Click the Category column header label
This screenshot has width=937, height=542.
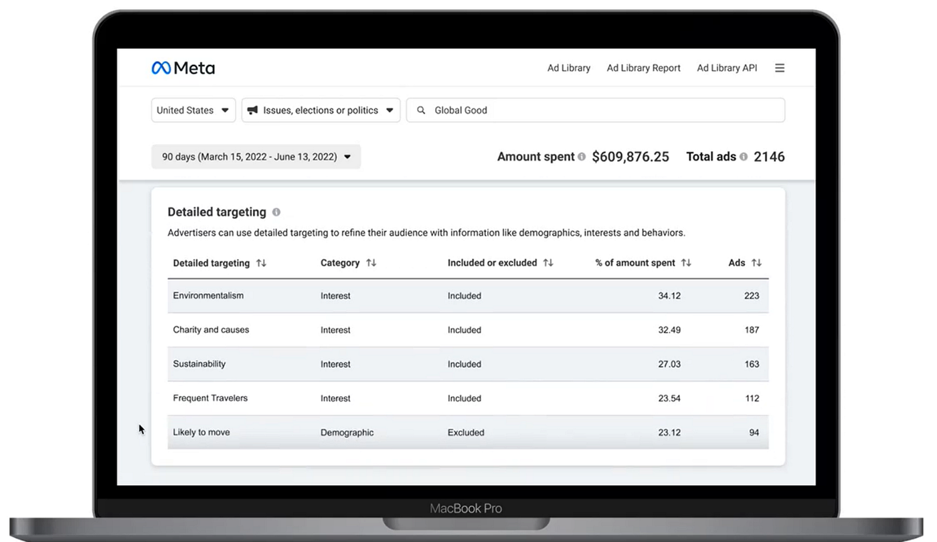pos(340,263)
